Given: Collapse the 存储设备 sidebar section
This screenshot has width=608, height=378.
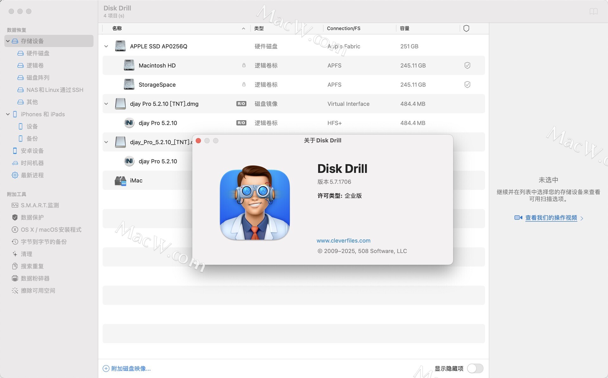Looking at the screenshot, I should pos(8,41).
